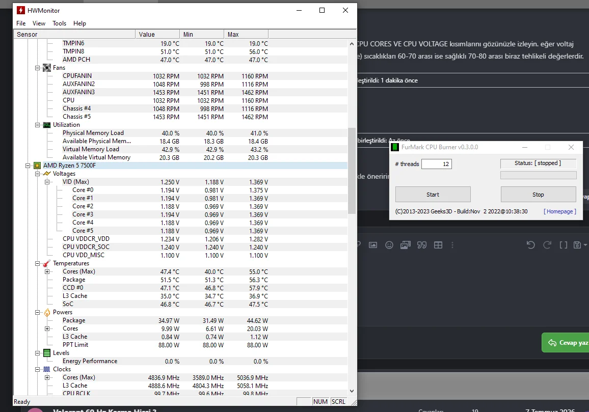
Task: Expand the Cores (Max) clocks node
Action: coord(47,377)
